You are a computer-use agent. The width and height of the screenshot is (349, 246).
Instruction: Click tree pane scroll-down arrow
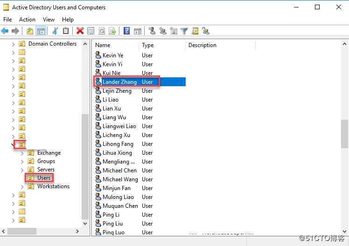85,223
